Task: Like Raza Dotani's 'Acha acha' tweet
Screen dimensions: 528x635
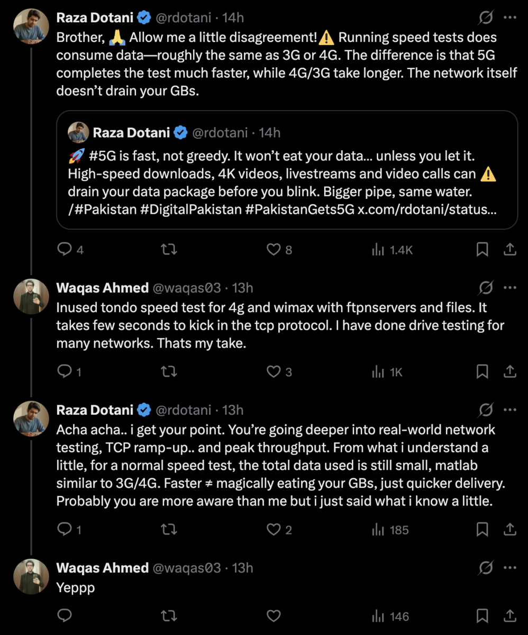Action: tap(274, 529)
